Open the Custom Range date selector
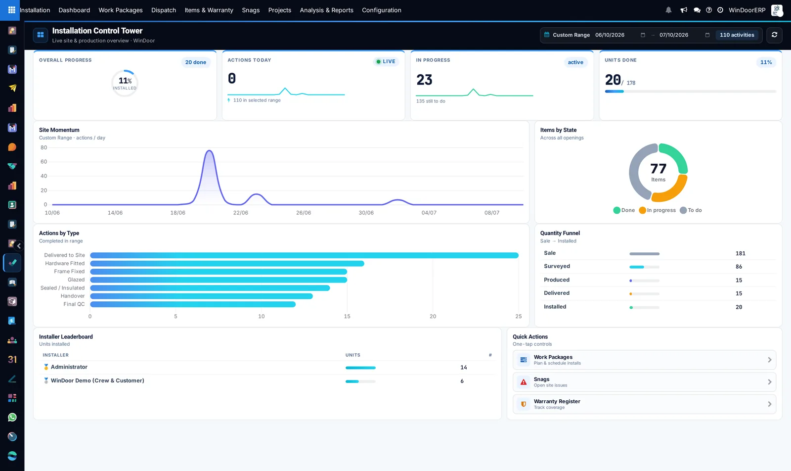791x471 pixels. [567, 35]
